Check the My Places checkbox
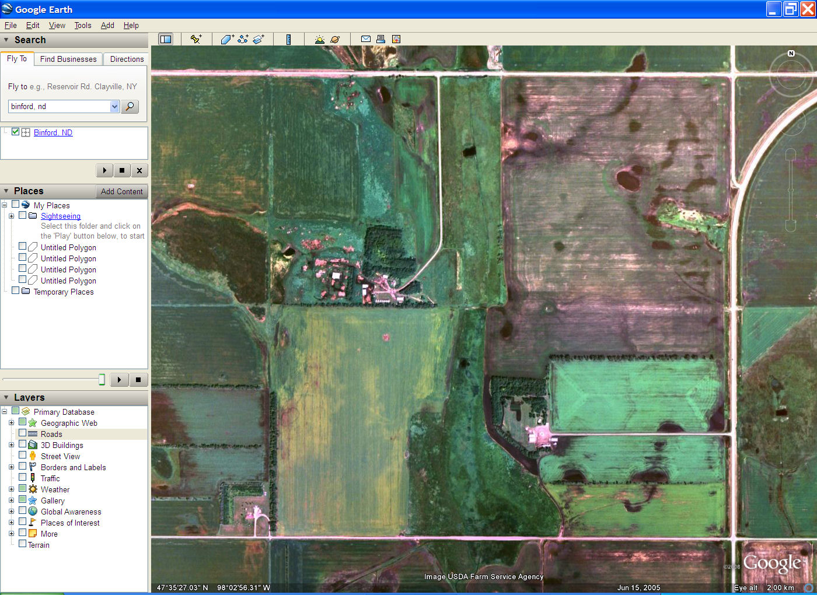The image size is (817, 595). click(15, 205)
